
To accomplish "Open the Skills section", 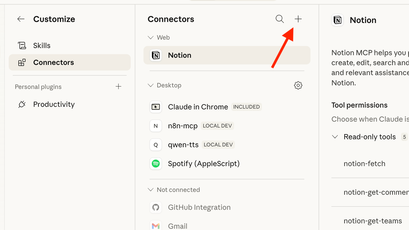I will (x=69, y=45).
